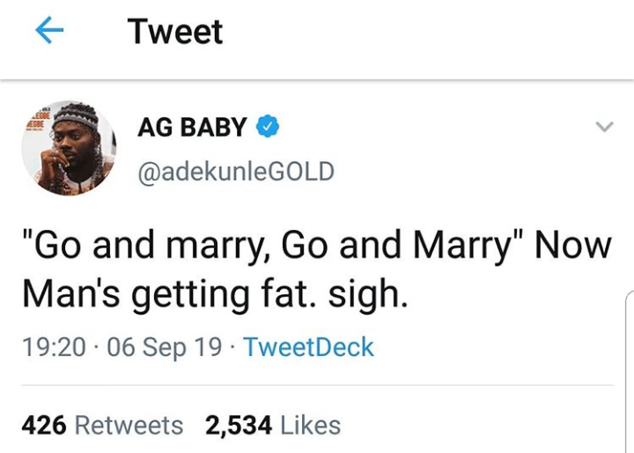The height and width of the screenshot is (453, 634).
Task: Go back using the left arrow
Action: tap(49, 33)
